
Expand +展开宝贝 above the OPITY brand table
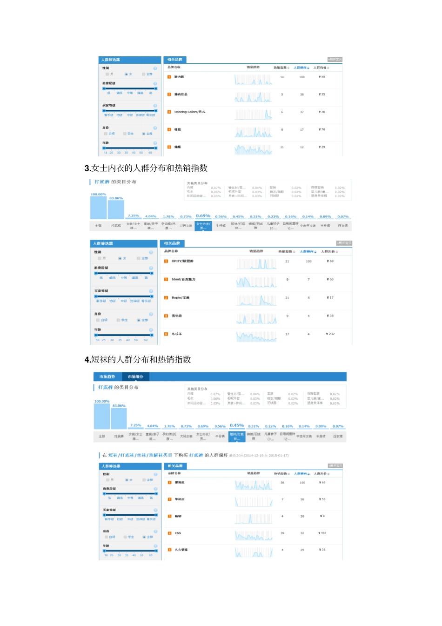click(344, 243)
